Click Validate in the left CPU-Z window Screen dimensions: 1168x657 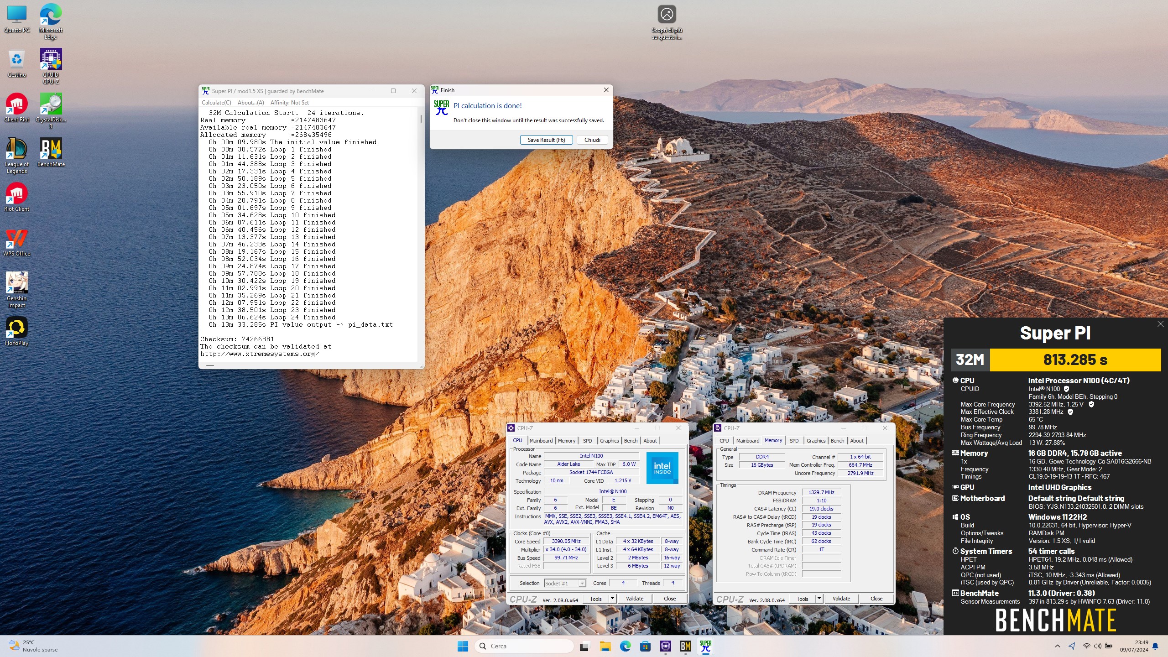pos(635,599)
